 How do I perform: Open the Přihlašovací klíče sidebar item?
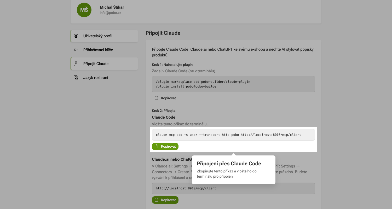point(104,50)
